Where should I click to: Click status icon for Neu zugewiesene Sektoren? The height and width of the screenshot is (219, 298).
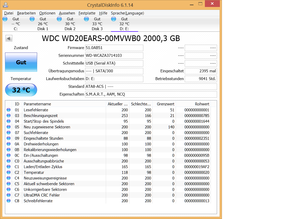9,127
